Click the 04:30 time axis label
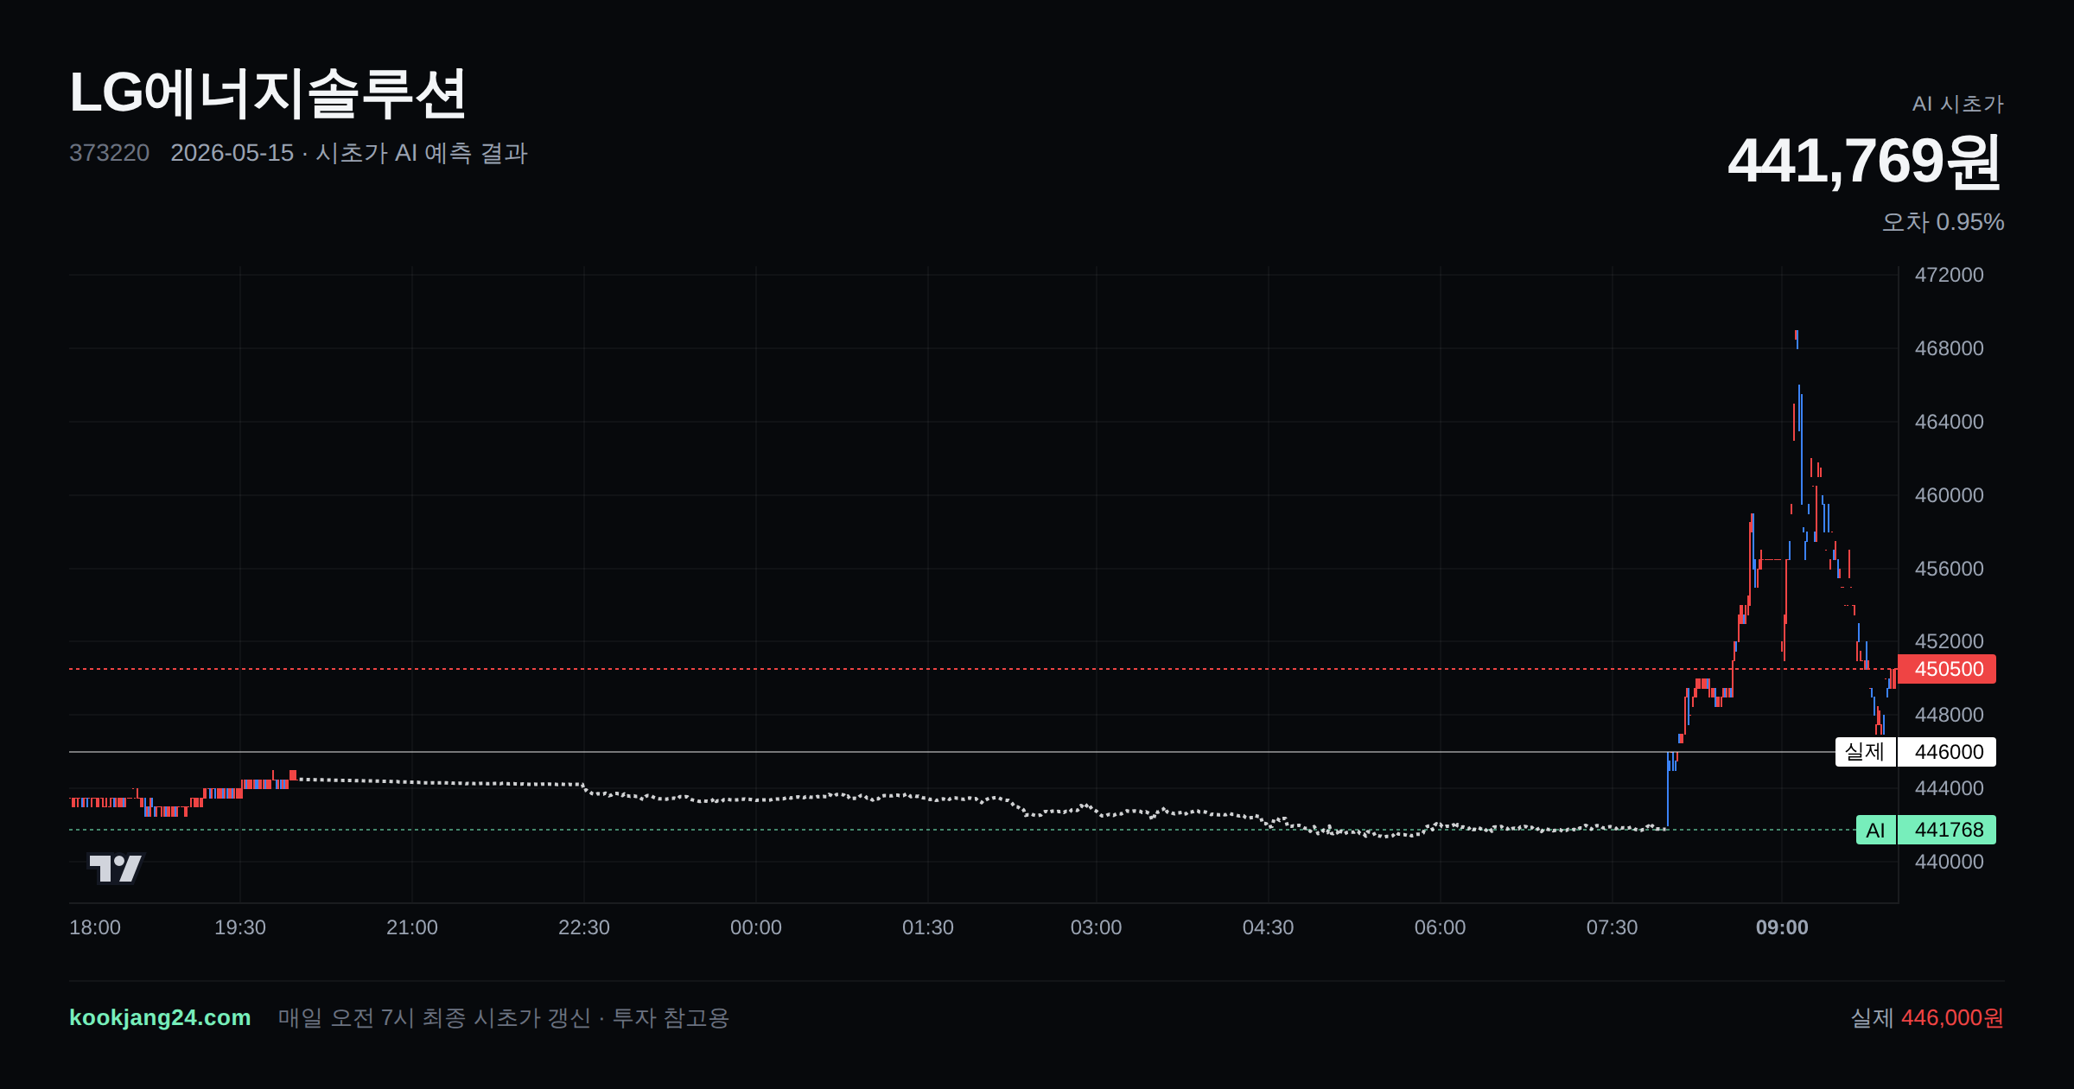Screen dimensions: 2074x1089 point(1269,927)
